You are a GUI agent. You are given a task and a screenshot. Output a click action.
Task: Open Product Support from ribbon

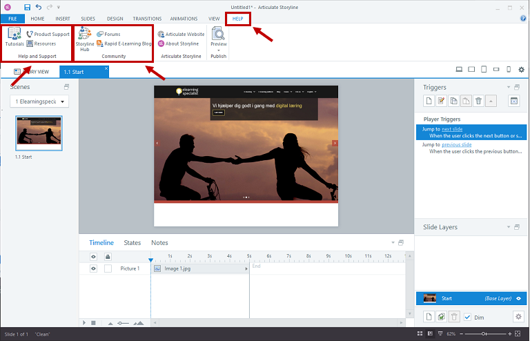[48, 34]
